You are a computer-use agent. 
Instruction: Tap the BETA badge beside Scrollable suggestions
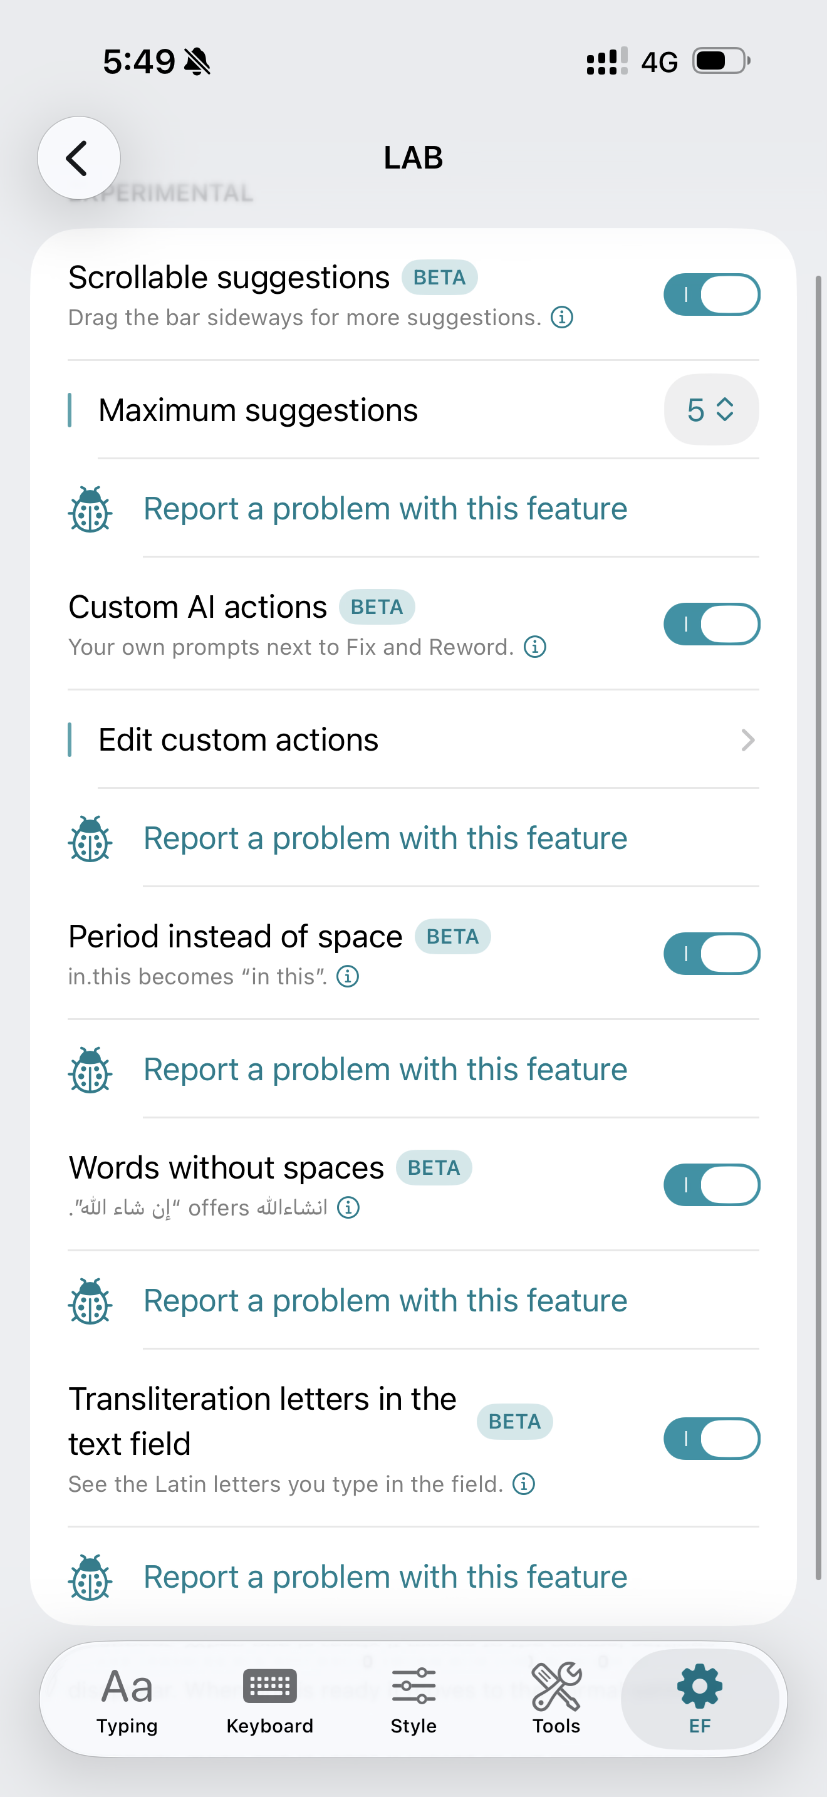point(439,278)
